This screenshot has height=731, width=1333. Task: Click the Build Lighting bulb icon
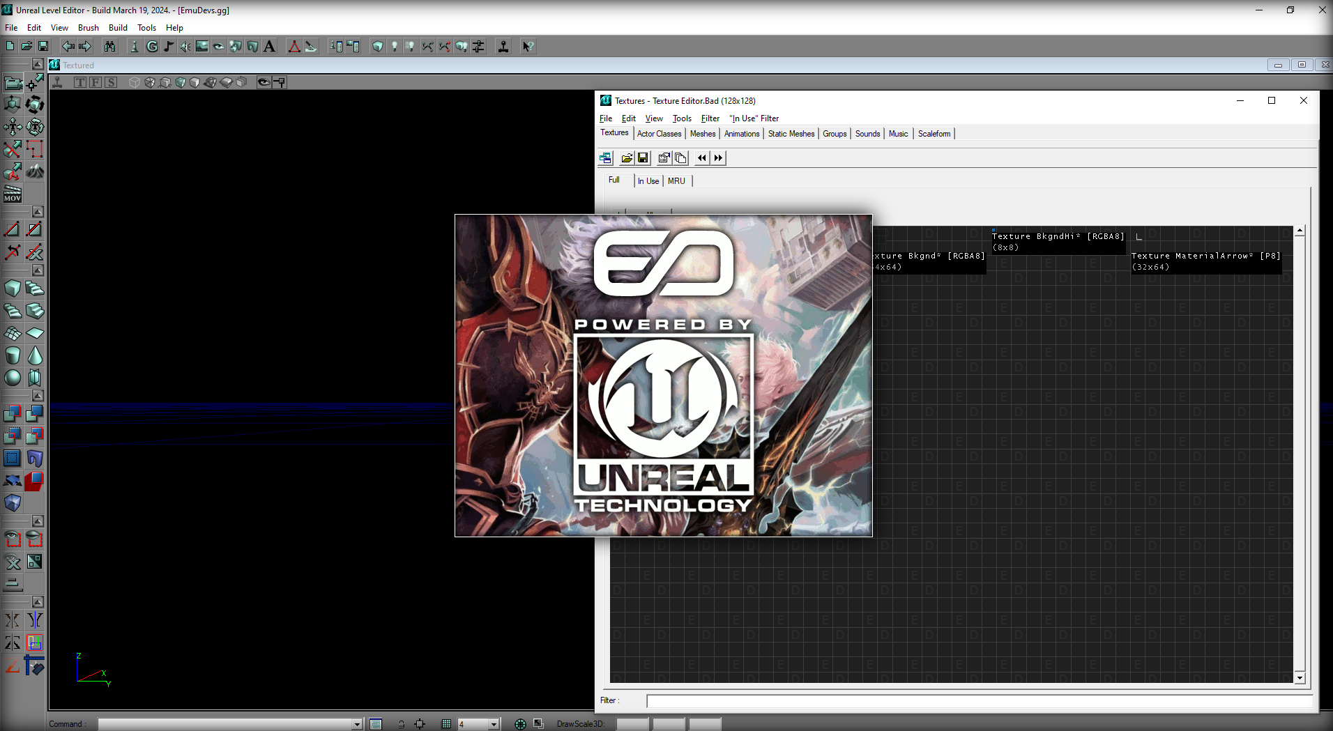[x=395, y=46]
